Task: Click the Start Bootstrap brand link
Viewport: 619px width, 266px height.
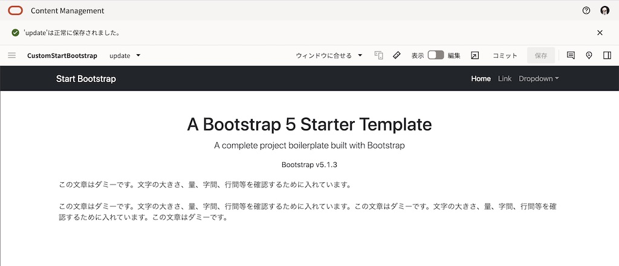Action: pyautogui.click(x=86, y=78)
